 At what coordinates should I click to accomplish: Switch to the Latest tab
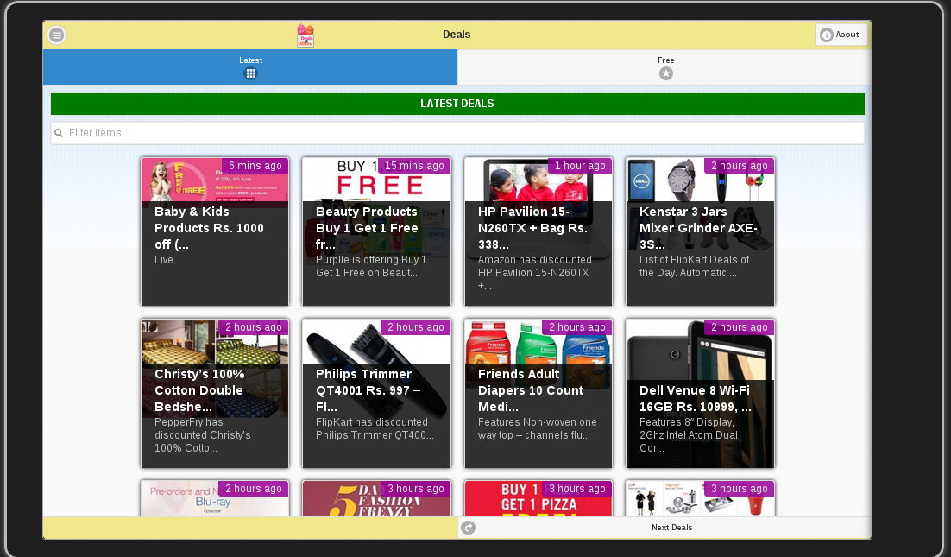[x=250, y=67]
